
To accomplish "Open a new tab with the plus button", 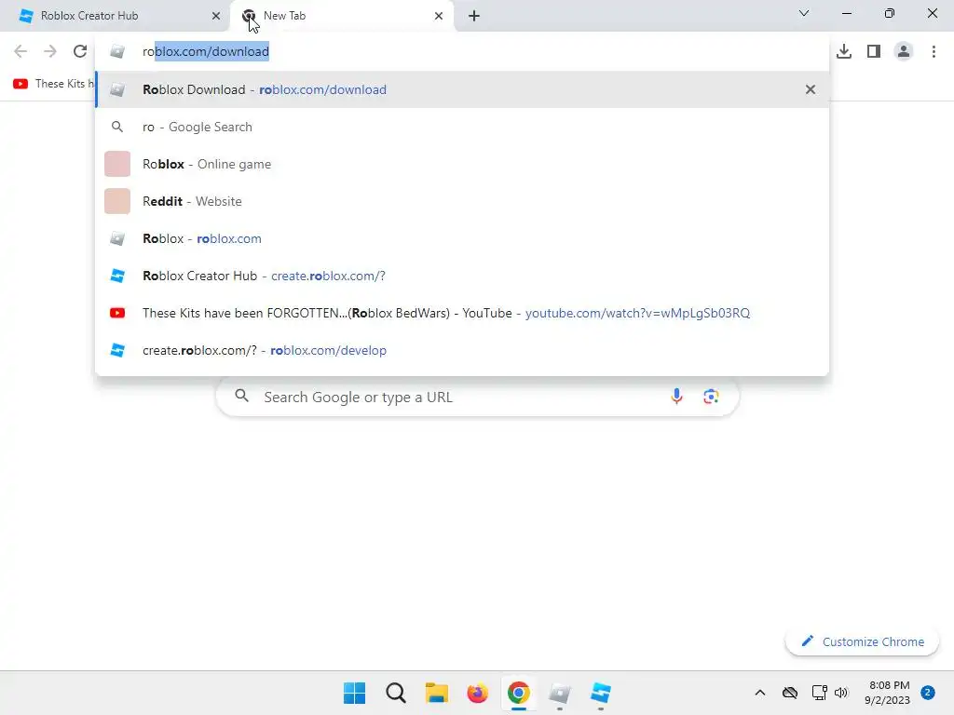I will click(x=474, y=16).
